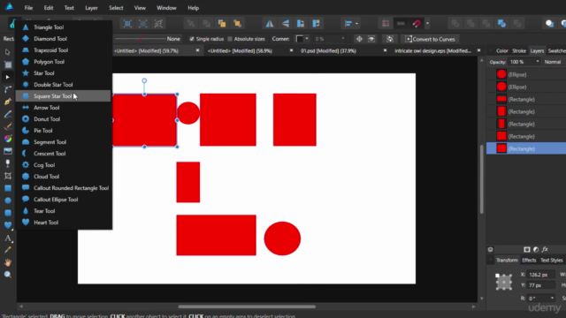Open the Corner type dropdown
The width and height of the screenshot is (566, 318).
[x=302, y=39]
